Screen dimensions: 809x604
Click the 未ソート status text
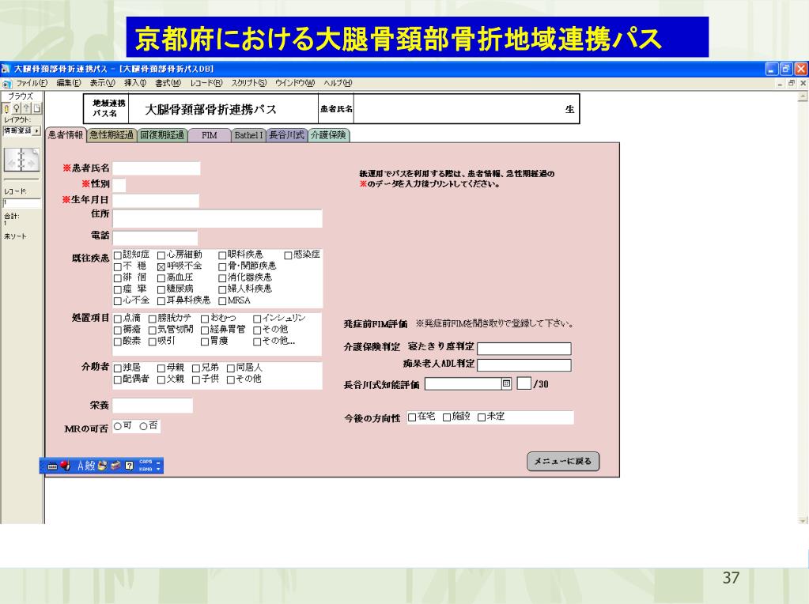(x=15, y=236)
